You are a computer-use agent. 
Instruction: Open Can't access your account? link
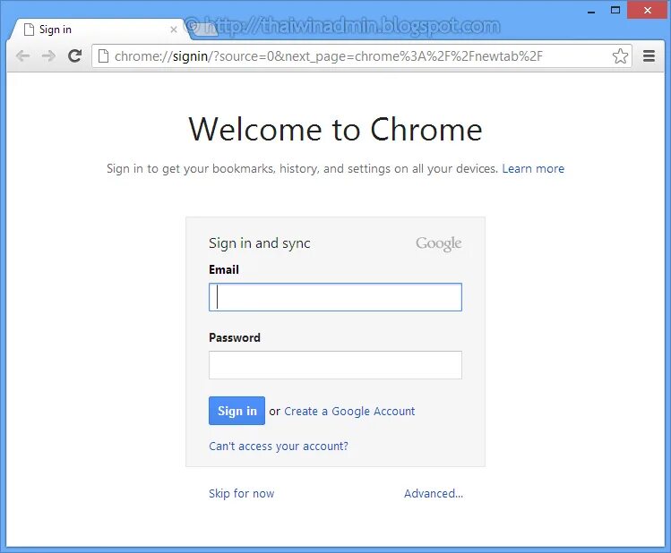[278, 447]
